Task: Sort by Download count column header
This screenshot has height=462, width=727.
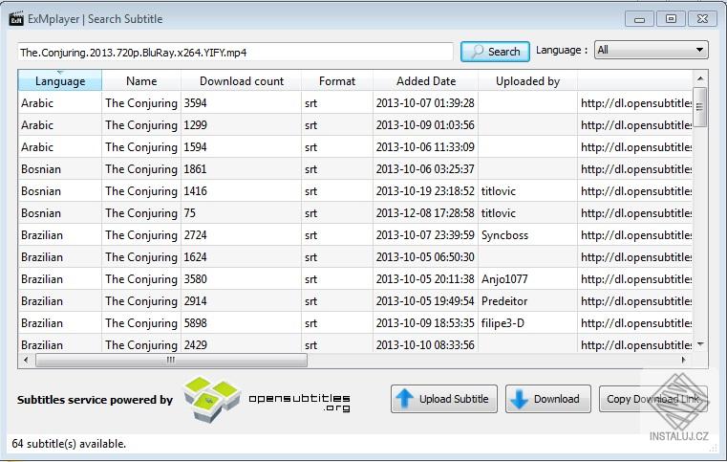Action: tap(241, 80)
